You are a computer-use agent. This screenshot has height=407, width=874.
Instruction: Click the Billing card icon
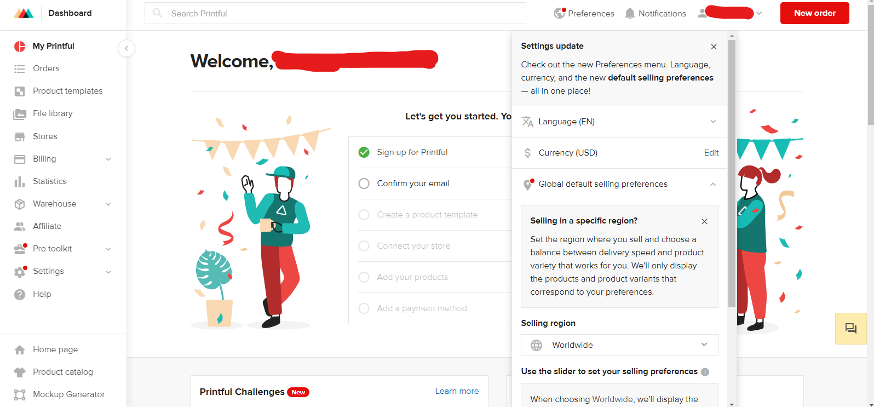(x=20, y=159)
